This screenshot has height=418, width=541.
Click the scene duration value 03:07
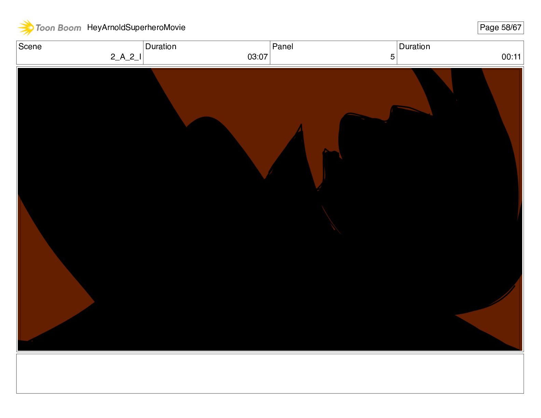pyautogui.click(x=258, y=57)
